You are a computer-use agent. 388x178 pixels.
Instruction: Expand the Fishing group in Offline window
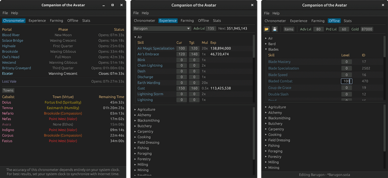(x=266, y=146)
